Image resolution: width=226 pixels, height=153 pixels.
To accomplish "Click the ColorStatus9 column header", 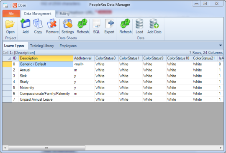I will coord(154,58).
